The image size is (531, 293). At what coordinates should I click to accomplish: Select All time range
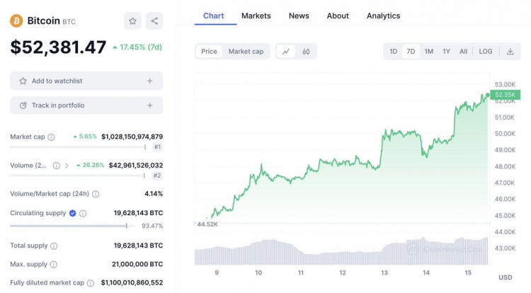click(x=463, y=52)
